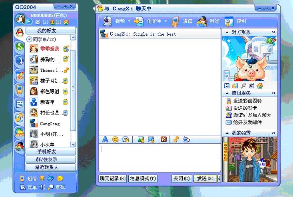Select the contact CongCong in friend list

point(49,124)
